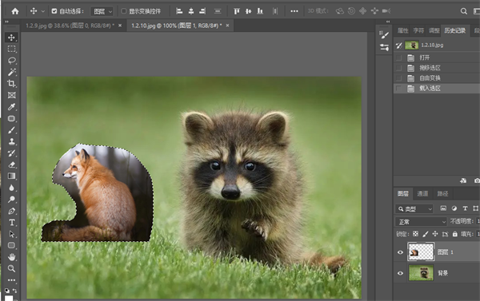Click align right edges icon
This screenshot has width=480, height=301.
pyautogui.click(x=202, y=11)
